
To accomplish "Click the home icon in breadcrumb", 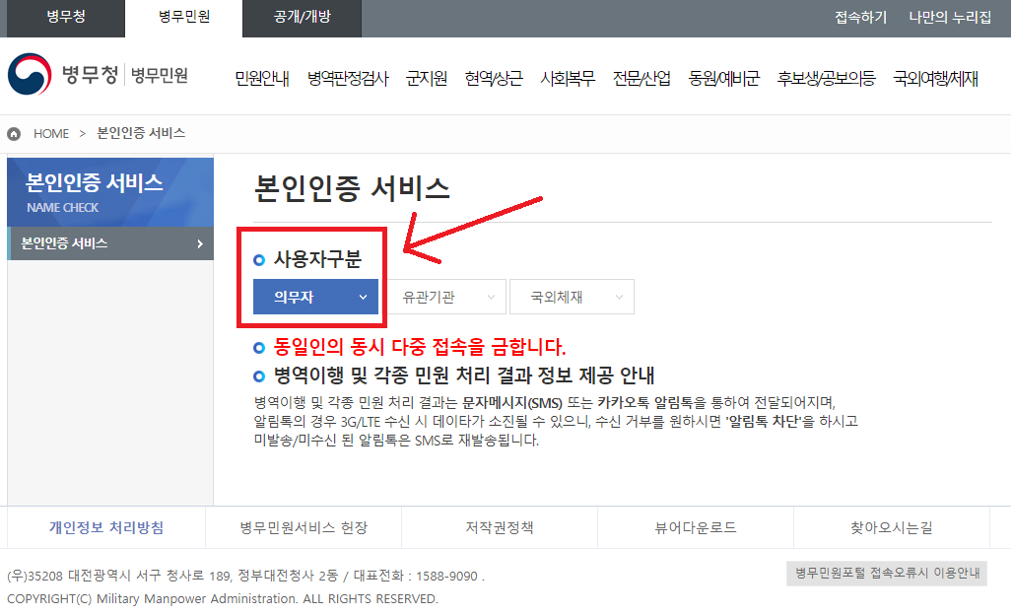I will tap(15, 133).
